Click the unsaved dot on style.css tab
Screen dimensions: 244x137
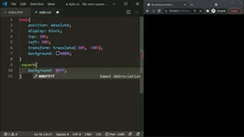pyautogui.click(x=58, y=12)
